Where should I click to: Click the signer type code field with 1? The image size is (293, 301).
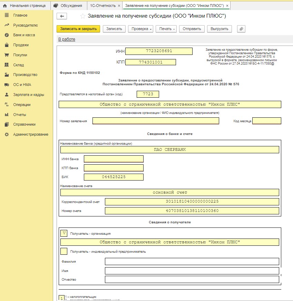(x=61, y=298)
